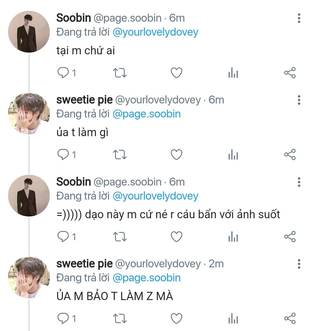
Task: Reply to the "tại m chứ ai" tweet
Action: point(63,72)
